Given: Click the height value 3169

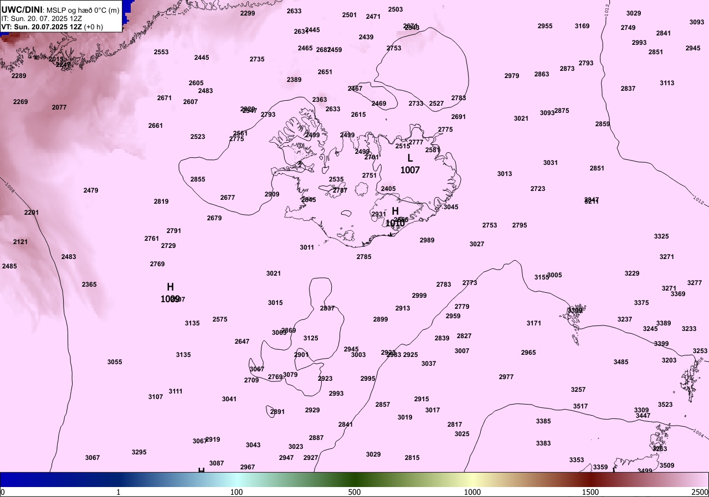Looking at the screenshot, I should 582,26.
